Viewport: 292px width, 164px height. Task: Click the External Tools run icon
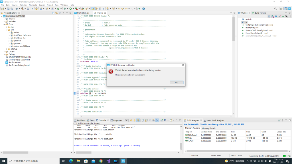pos(76,9)
